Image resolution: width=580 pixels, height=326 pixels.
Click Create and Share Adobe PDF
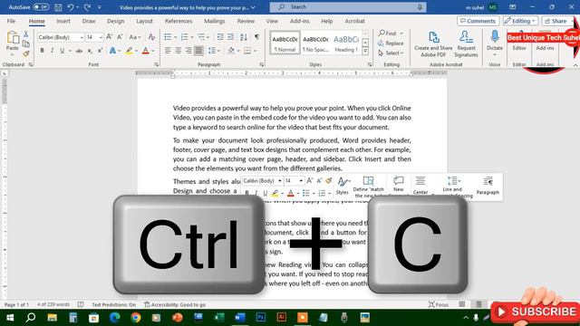[433, 44]
